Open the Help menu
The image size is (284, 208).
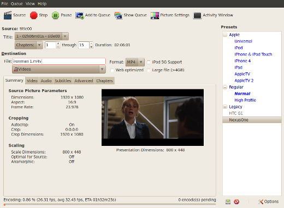[42, 4]
